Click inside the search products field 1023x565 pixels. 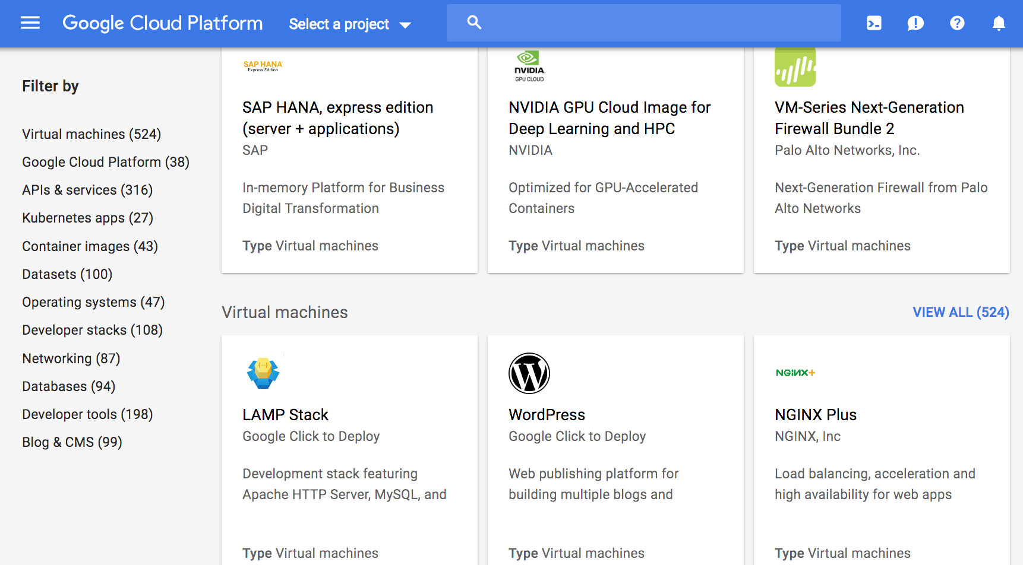click(643, 23)
